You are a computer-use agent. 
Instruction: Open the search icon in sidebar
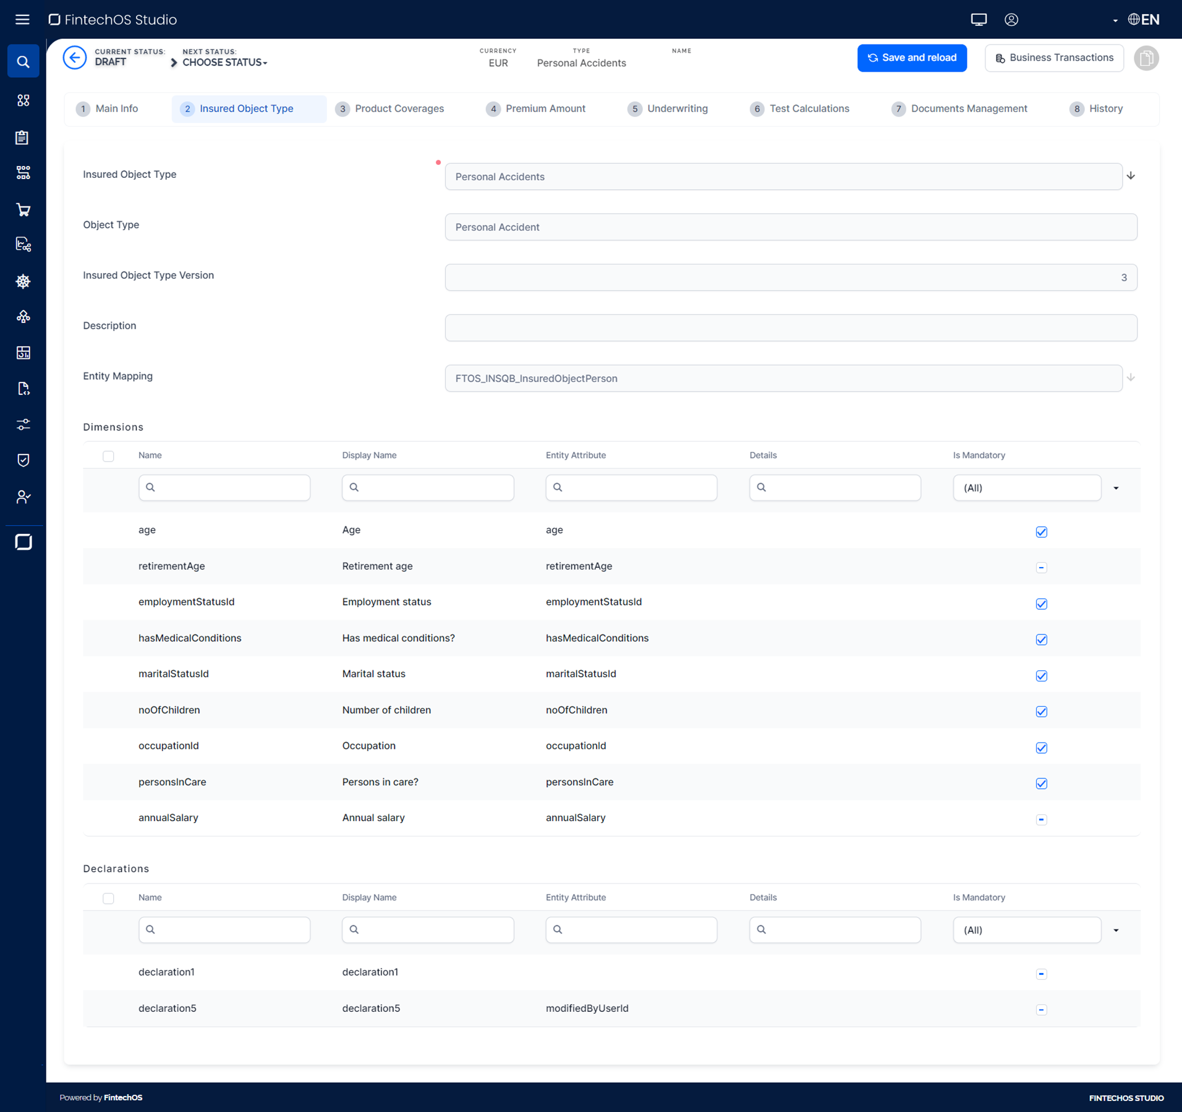click(x=23, y=62)
